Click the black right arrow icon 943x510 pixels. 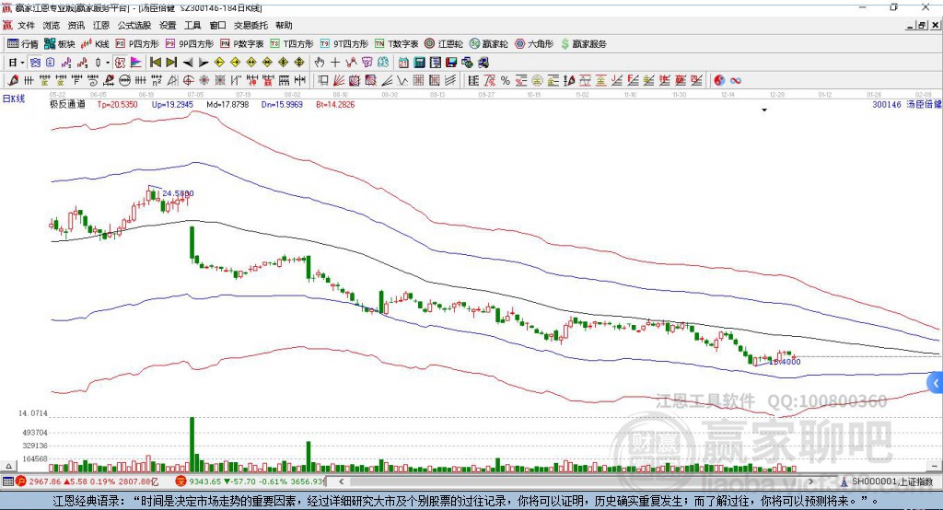pyautogui.click(x=204, y=63)
